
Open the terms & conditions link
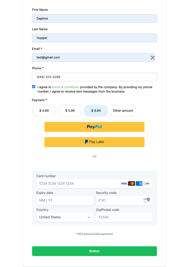[66, 87]
